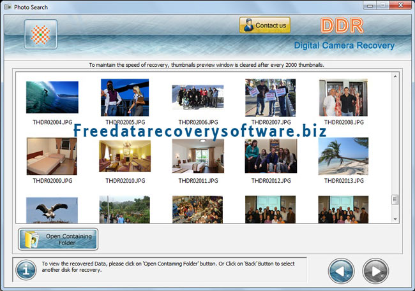This screenshot has width=415, height=291.
Task: Open the containing folder of recovered photos
Action: 58,239
